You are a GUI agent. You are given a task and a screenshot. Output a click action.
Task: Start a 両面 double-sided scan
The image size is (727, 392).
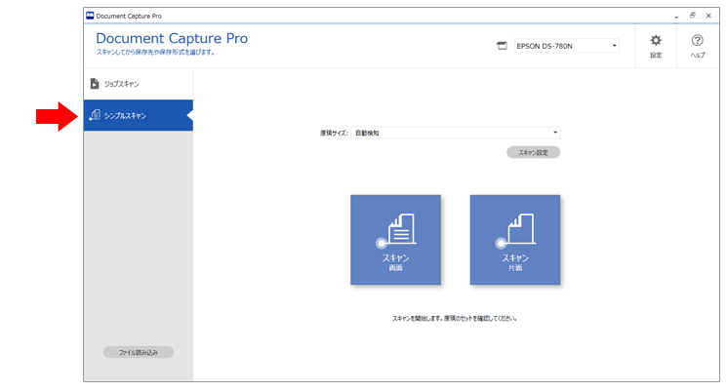[x=395, y=240]
